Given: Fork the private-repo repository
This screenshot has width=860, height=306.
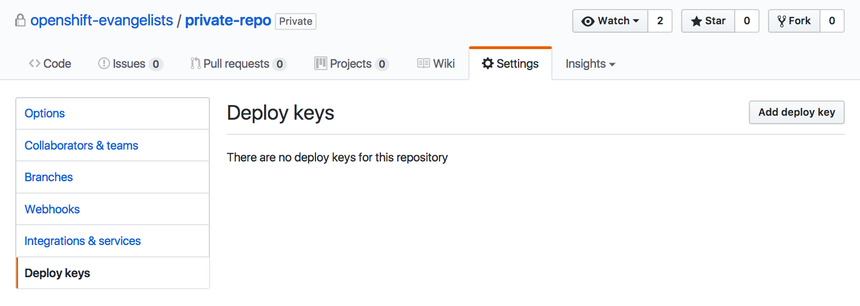Looking at the screenshot, I should point(794,21).
